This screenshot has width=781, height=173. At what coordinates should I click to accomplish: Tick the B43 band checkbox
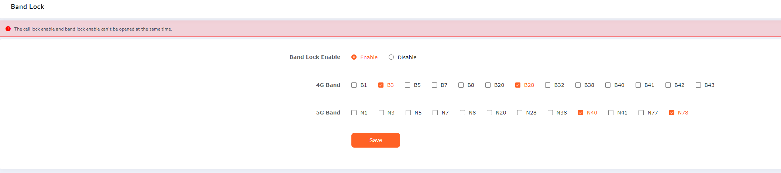(698, 85)
